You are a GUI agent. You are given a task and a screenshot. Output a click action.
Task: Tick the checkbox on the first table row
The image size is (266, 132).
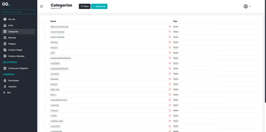(x=45, y=27)
